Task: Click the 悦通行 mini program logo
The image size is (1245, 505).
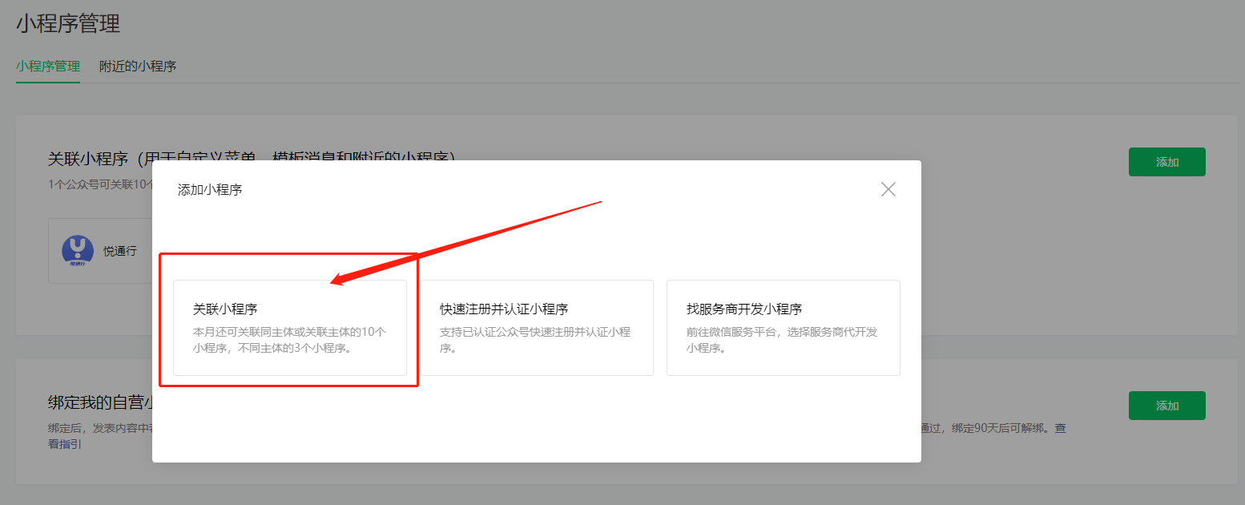Action: tap(78, 251)
